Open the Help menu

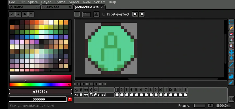click(x=112, y=2)
